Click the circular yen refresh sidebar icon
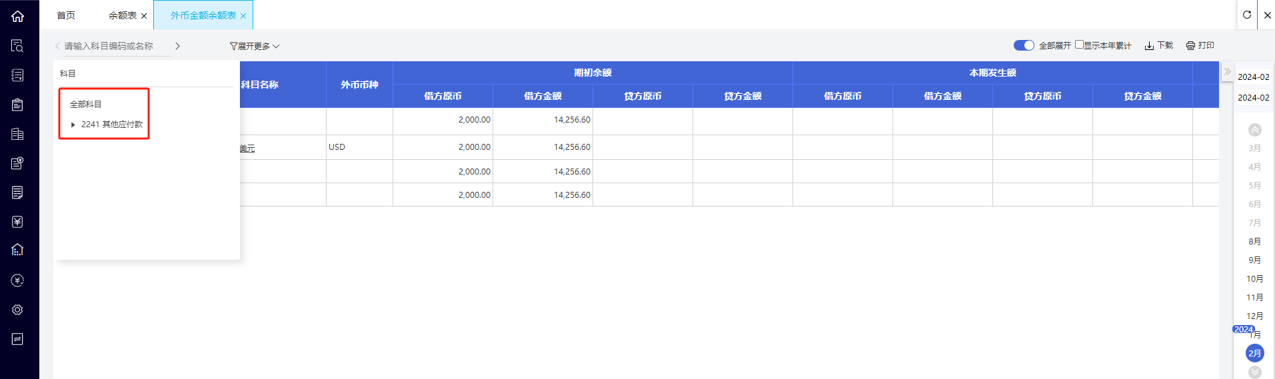 [x=18, y=280]
